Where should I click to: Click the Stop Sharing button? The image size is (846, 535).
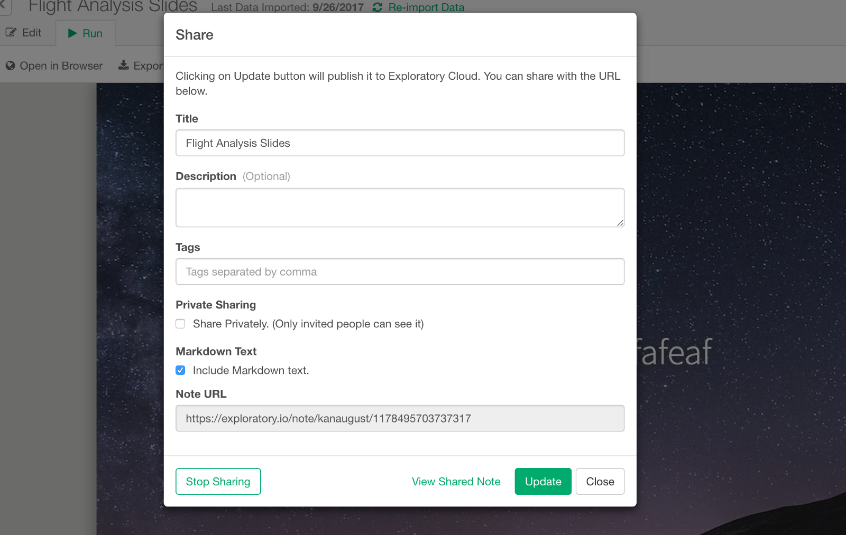click(x=218, y=482)
